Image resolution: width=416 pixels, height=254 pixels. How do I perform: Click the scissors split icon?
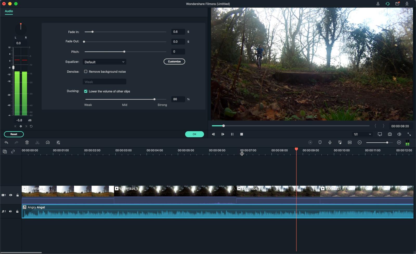coord(37,143)
